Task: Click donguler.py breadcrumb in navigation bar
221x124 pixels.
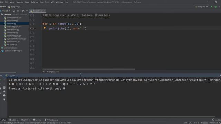Action: click(x=15, y=7)
